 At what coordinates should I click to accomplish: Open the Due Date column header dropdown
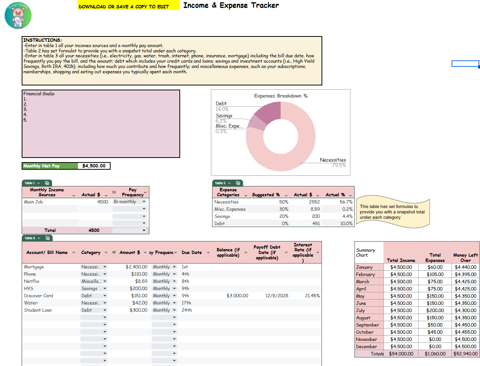[208, 252]
